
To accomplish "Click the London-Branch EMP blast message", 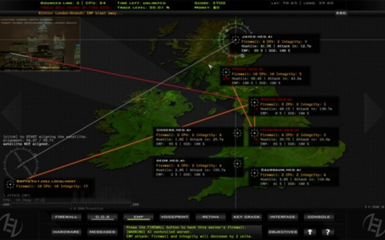I will [81, 13].
